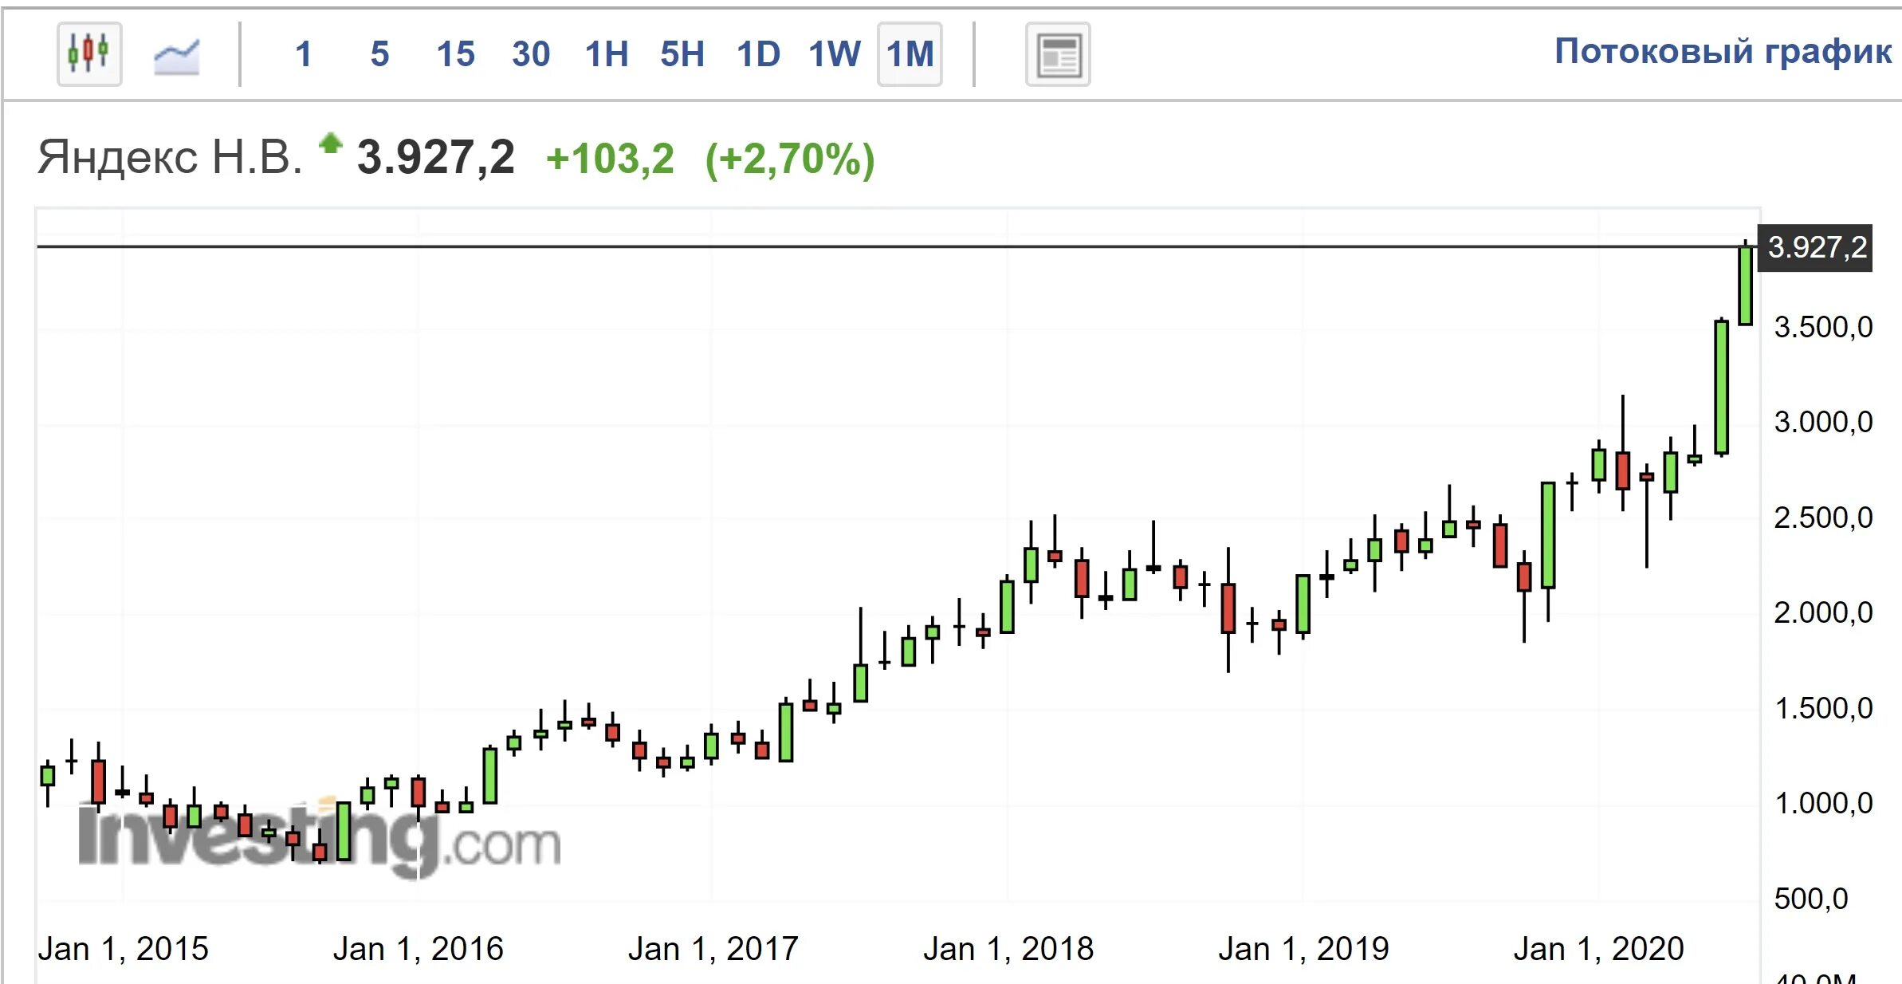Choose the 1D timeframe

coord(758,54)
